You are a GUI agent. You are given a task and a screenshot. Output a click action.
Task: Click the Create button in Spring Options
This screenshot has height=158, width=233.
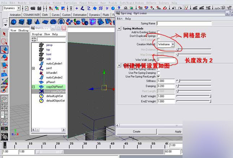[x=137, y=131]
